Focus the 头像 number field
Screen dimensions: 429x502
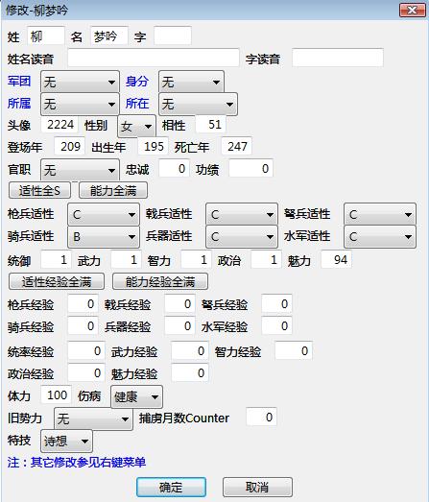point(60,124)
